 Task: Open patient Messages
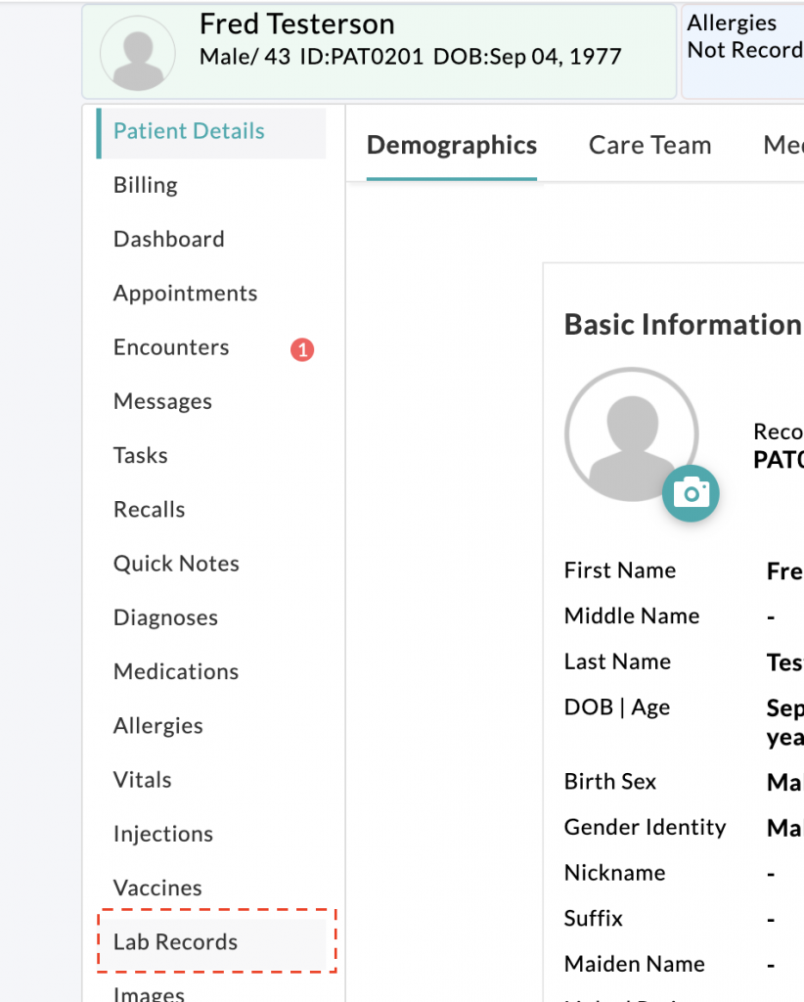pos(162,401)
